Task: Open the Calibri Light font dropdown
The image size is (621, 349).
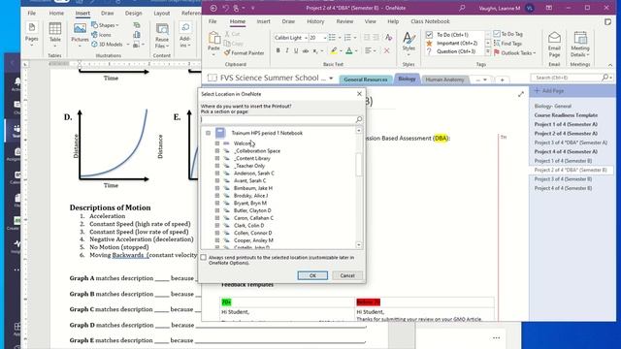Action: pyautogui.click(x=307, y=38)
